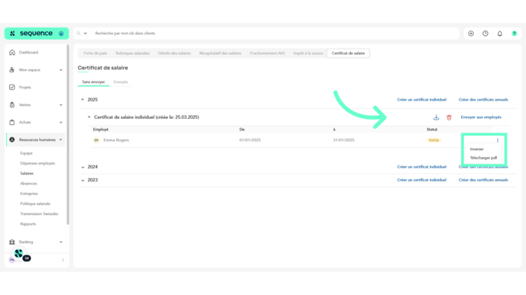The width and height of the screenshot is (526, 295).
Task: Expand the Ventes chevron
Action: [60, 105]
